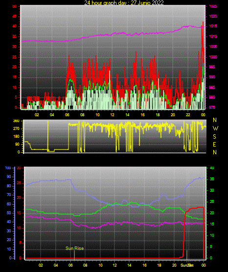The height and width of the screenshot is (272, 228).
Task: Select the yellow 180 wind direction axis label
Action: (x=16, y=137)
